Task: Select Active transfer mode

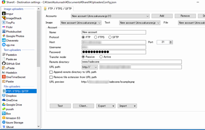Action: tap(101, 57)
